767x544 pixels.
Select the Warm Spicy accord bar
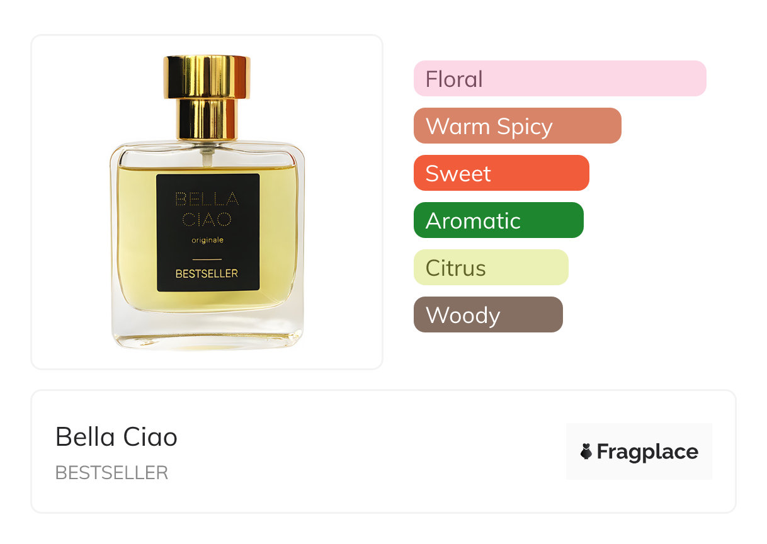518,126
